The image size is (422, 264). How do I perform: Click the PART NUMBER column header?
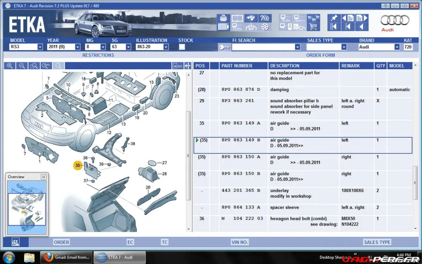pyautogui.click(x=243, y=66)
